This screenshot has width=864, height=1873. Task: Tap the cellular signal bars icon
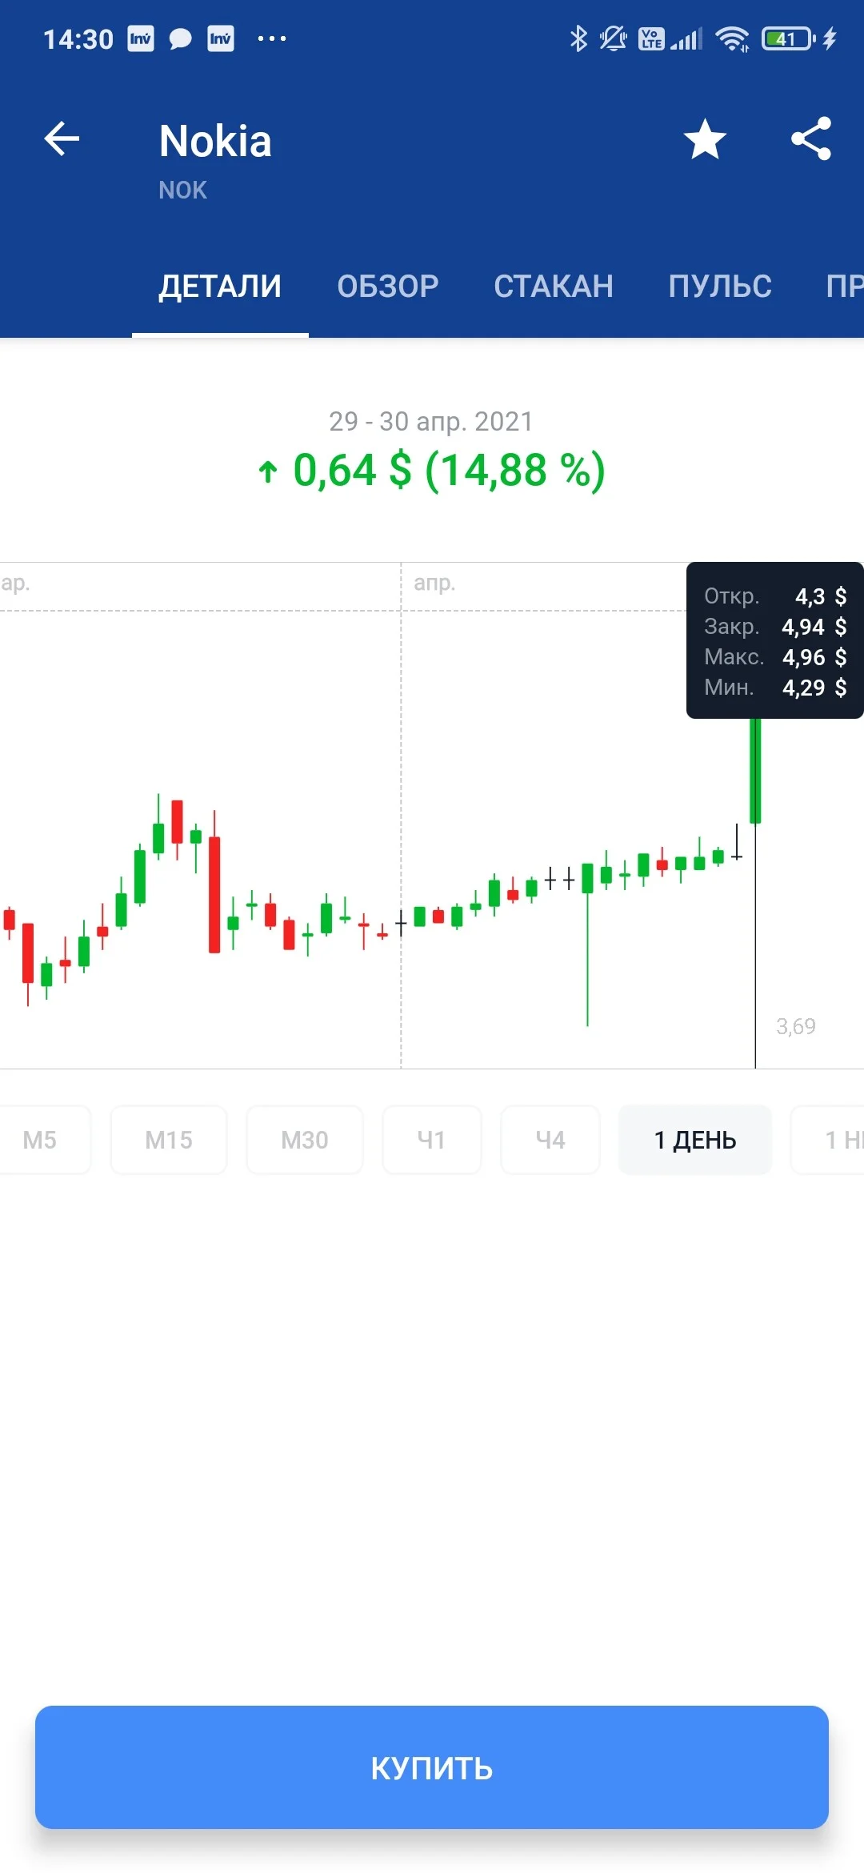686,38
